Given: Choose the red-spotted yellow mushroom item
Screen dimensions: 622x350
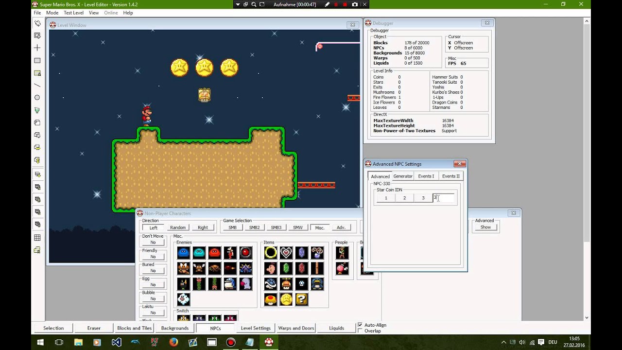Looking at the screenshot, I should point(271,299).
